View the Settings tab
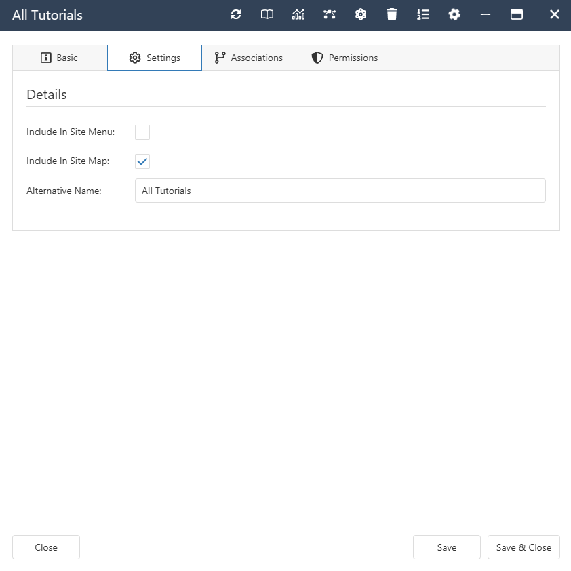The width and height of the screenshot is (571, 571). [x=155, y=58]
